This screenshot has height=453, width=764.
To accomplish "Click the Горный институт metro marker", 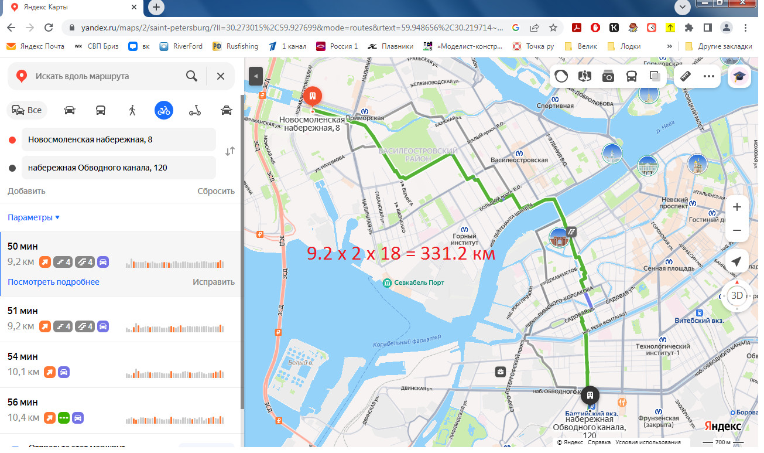I will pos(464,230).
